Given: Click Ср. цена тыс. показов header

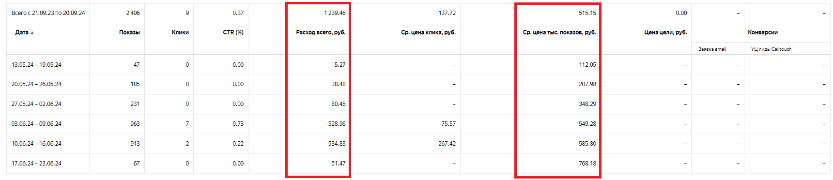Looking at the screenshot, I should point(559,32).
